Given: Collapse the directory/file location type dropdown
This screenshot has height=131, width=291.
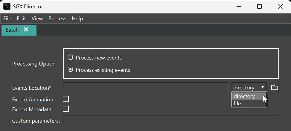Looking at the screenshot, I should coord(263,87).
